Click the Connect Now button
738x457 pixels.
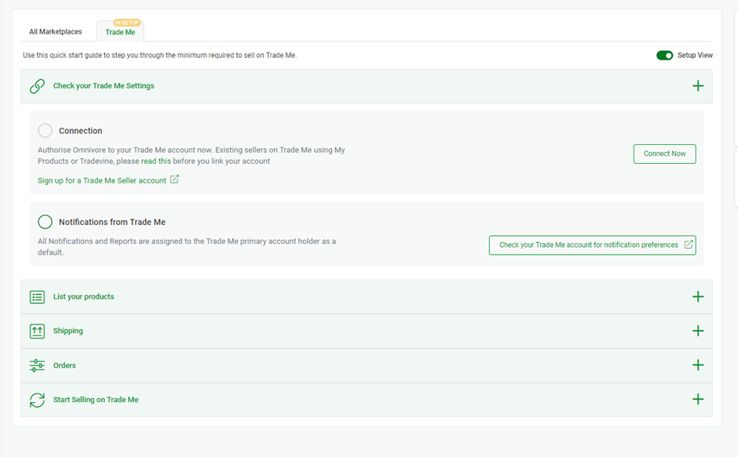(x=664, y=154)
